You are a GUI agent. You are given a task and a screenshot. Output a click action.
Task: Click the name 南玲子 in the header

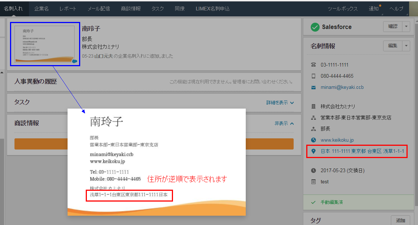[x=91, y=29]
